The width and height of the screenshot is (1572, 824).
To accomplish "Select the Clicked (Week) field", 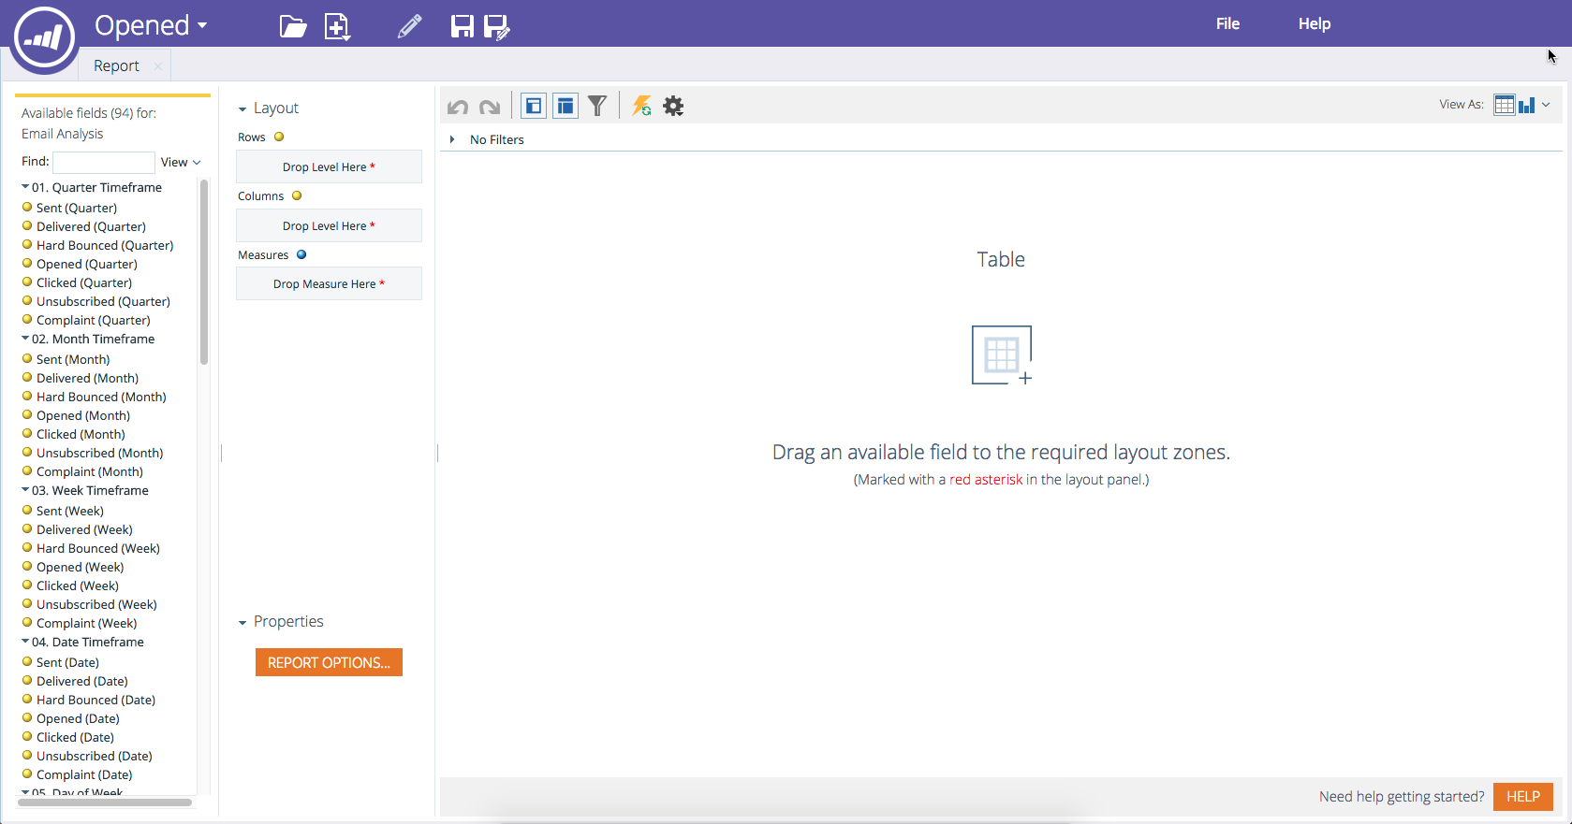I will [x=78, y=585].
